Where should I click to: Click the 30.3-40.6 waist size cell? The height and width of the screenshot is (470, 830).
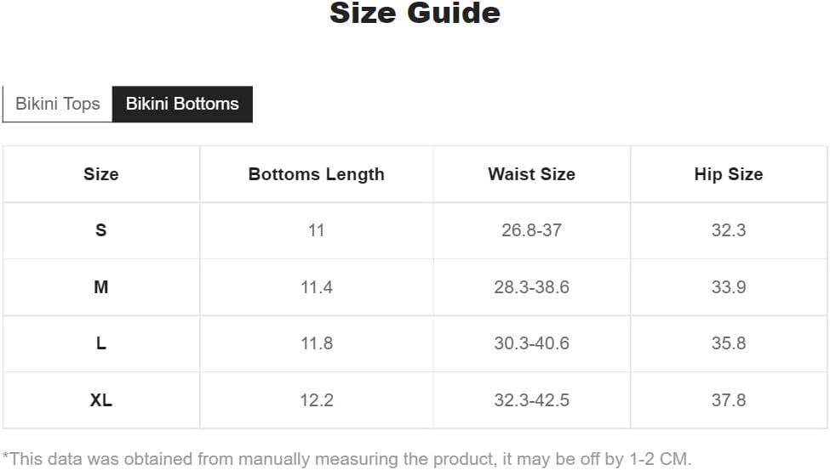(x=531, y=343)
